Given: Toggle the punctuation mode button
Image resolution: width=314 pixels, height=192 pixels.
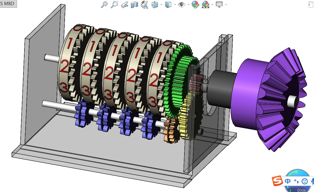Looking at the screenshot, I should click(296, 182).
